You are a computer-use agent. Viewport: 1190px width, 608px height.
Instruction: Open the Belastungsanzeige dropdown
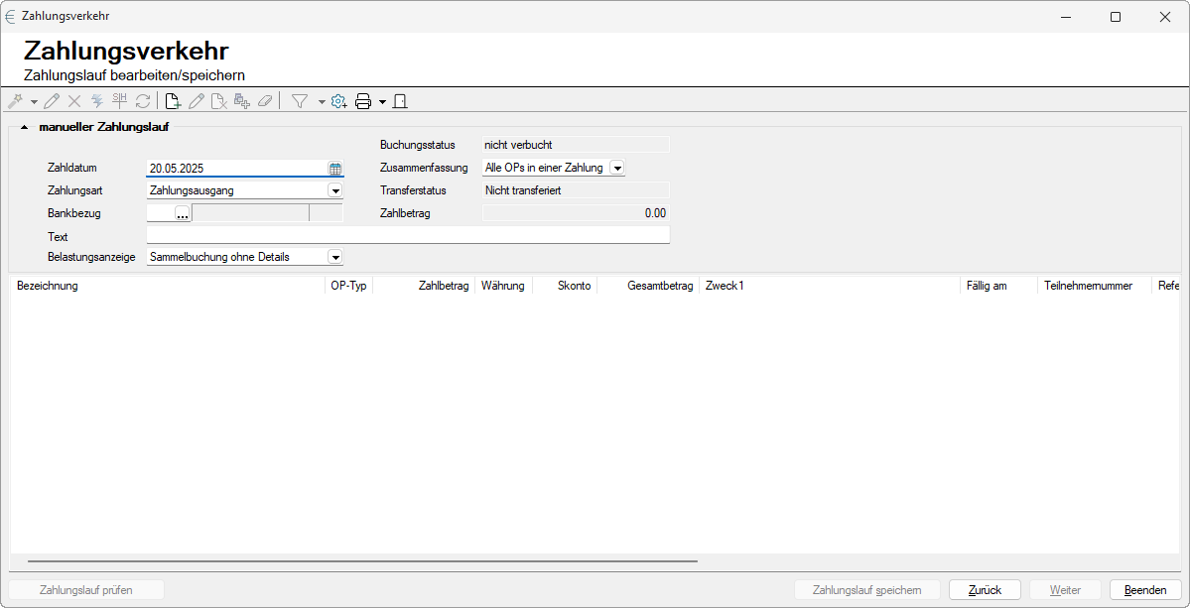(335, 258)
